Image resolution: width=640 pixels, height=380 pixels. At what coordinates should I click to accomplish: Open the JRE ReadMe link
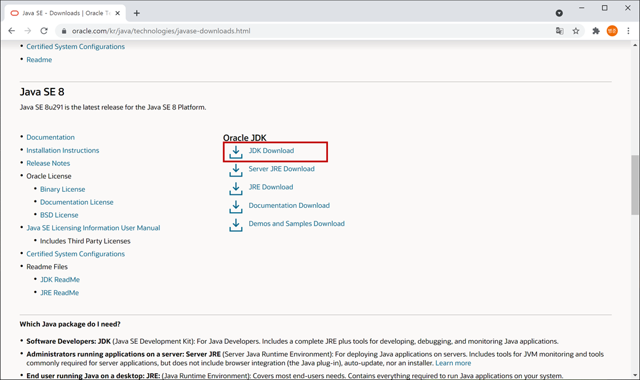59,293
